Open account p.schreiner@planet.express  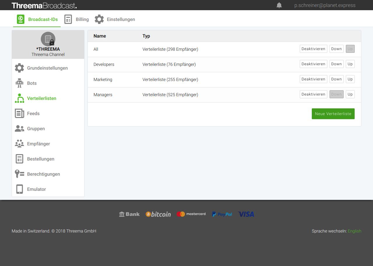[x=325, y=5]
